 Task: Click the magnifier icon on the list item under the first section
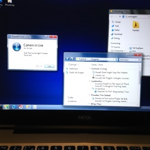(x=93, y=72)
